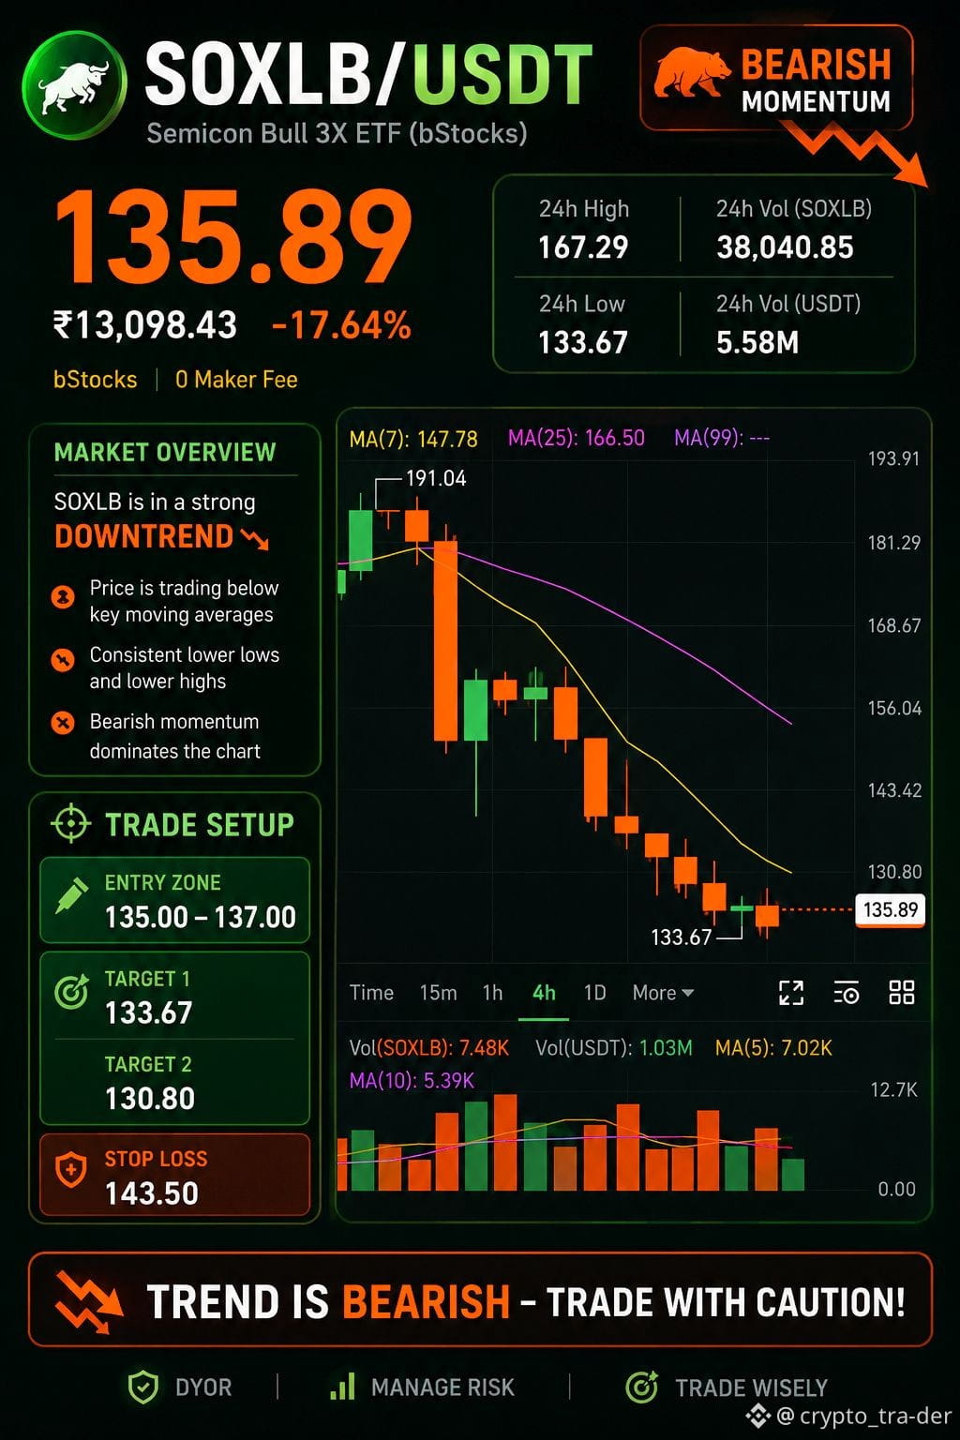This screenshot has width=960, height=1440.
Task: Switch to the 15m timeframe
Action: (x=438, y=993)
